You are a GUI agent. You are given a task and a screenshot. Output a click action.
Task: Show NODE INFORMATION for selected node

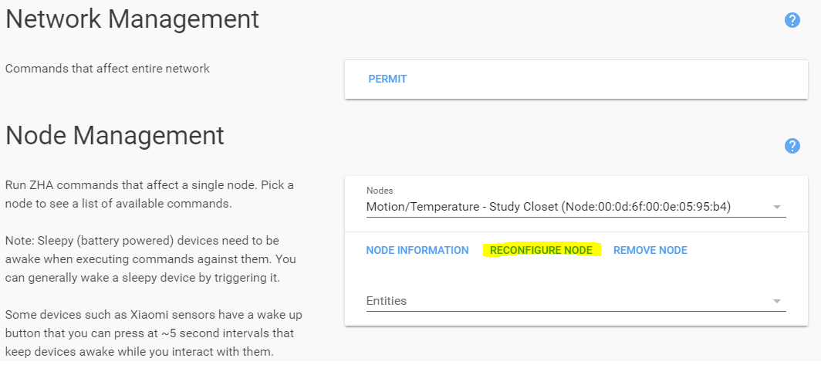417,250
